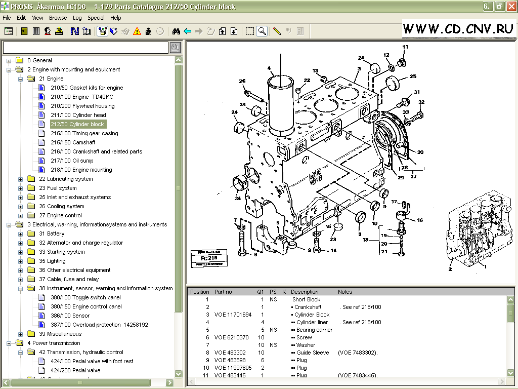Screen dimensions: 518x389
Task: Expand the 0 General folder
Action: pos(9,61)
